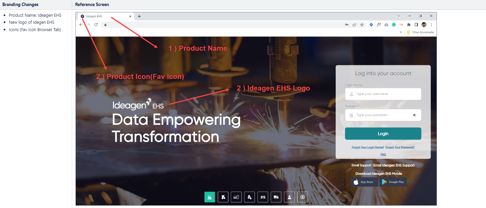Select the oil barrel industry icon
Image resolution: width=486 pixels, height=208 pixels.
pos(223,197)
